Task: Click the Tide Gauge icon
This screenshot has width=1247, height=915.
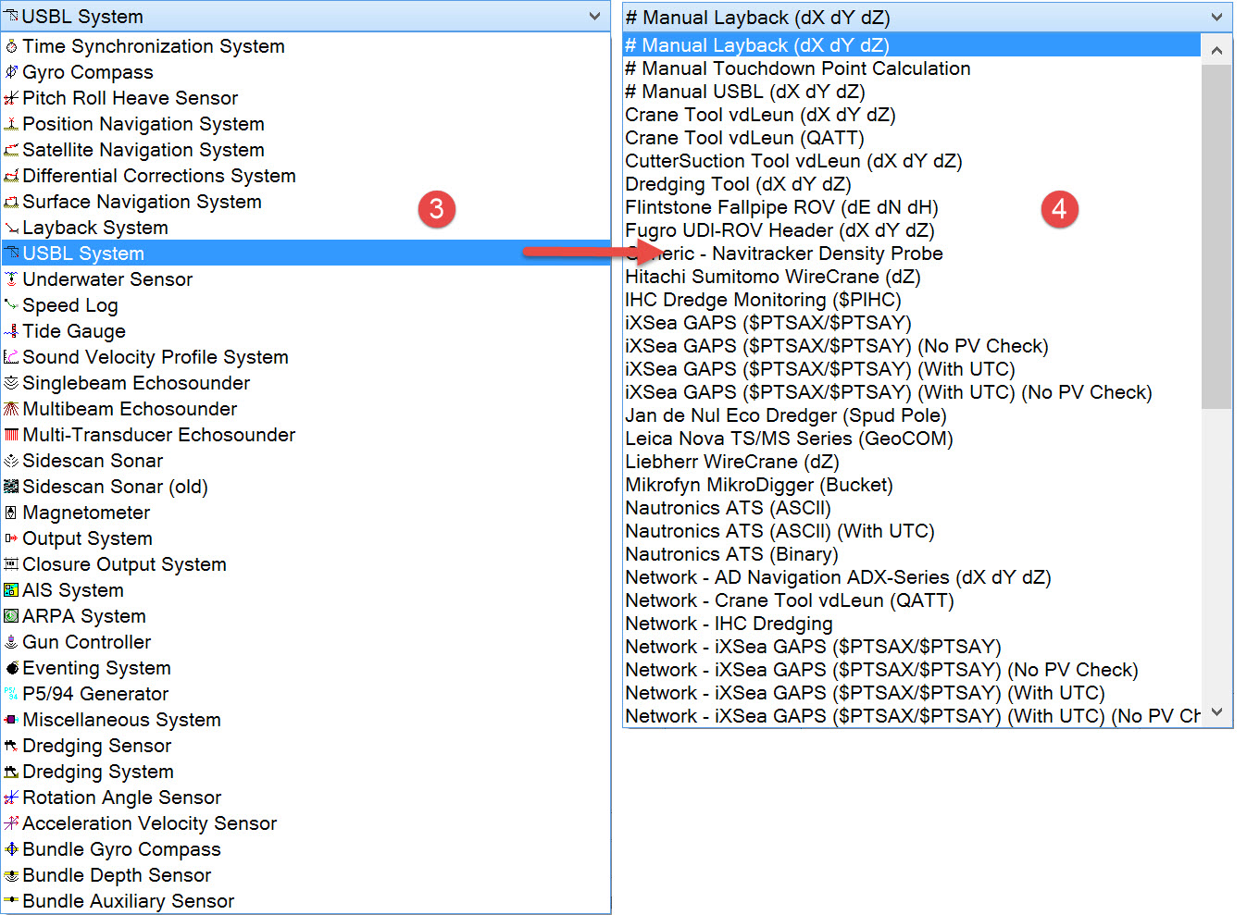Action: click(x=11, y=331)
